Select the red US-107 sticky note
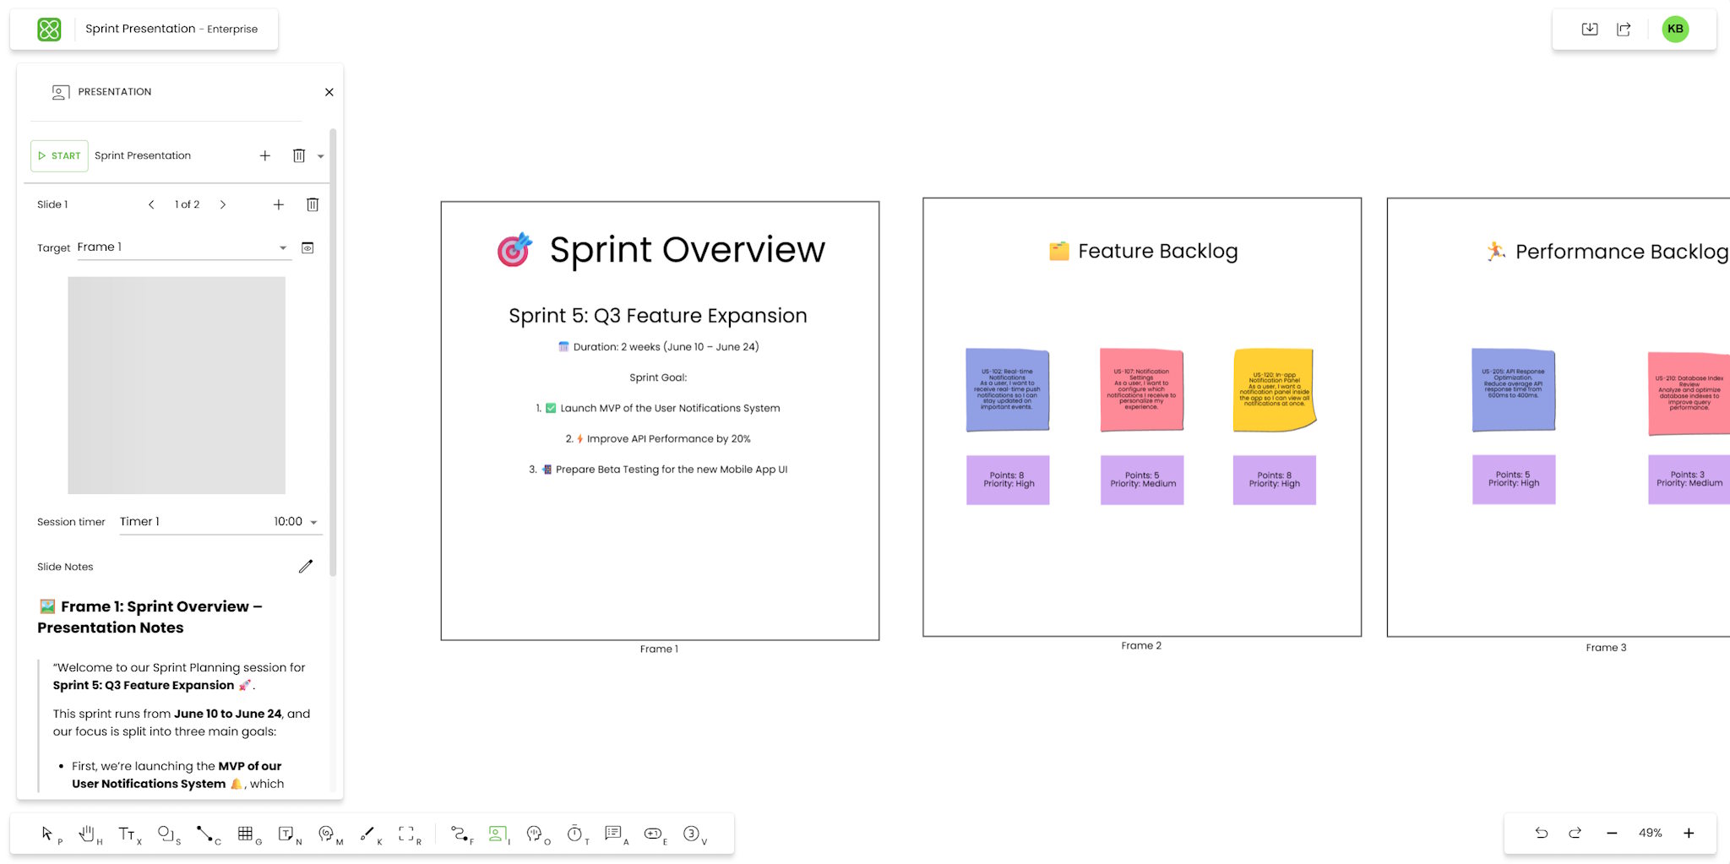 point(1142,390)
